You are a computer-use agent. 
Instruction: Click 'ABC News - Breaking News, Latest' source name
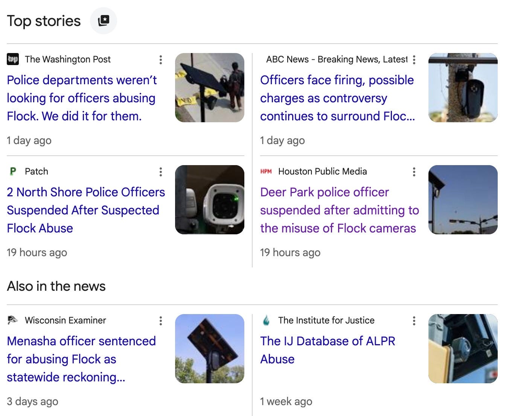pyautogui.click(x=337, y=59)
